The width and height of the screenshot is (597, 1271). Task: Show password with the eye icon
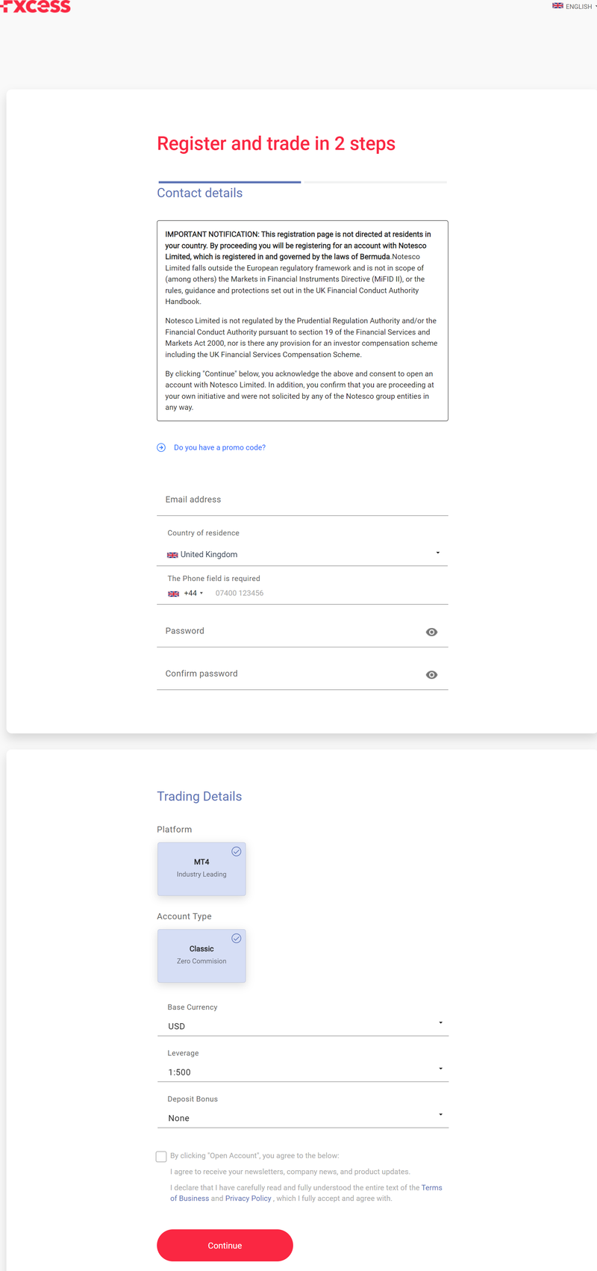[431, 632]
